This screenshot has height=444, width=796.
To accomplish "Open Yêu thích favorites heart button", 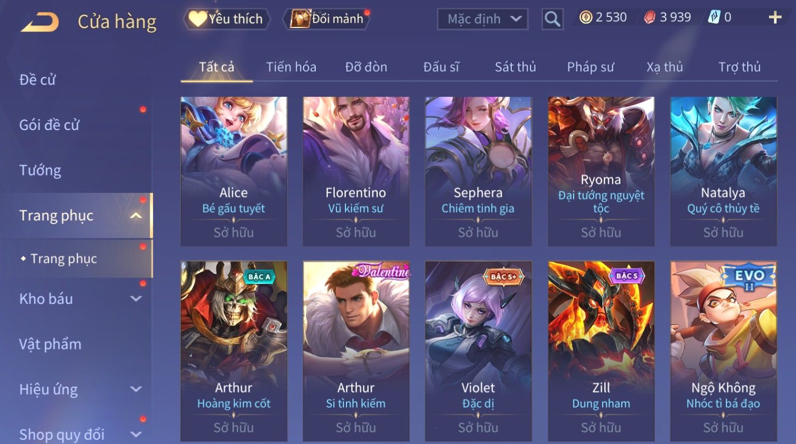I will (x=227, y=19).
